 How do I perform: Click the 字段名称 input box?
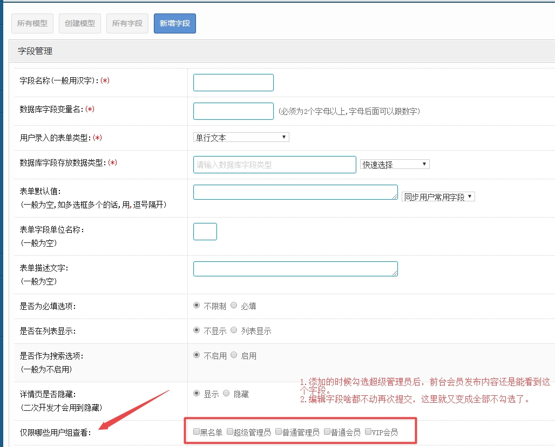click(233, 83)
